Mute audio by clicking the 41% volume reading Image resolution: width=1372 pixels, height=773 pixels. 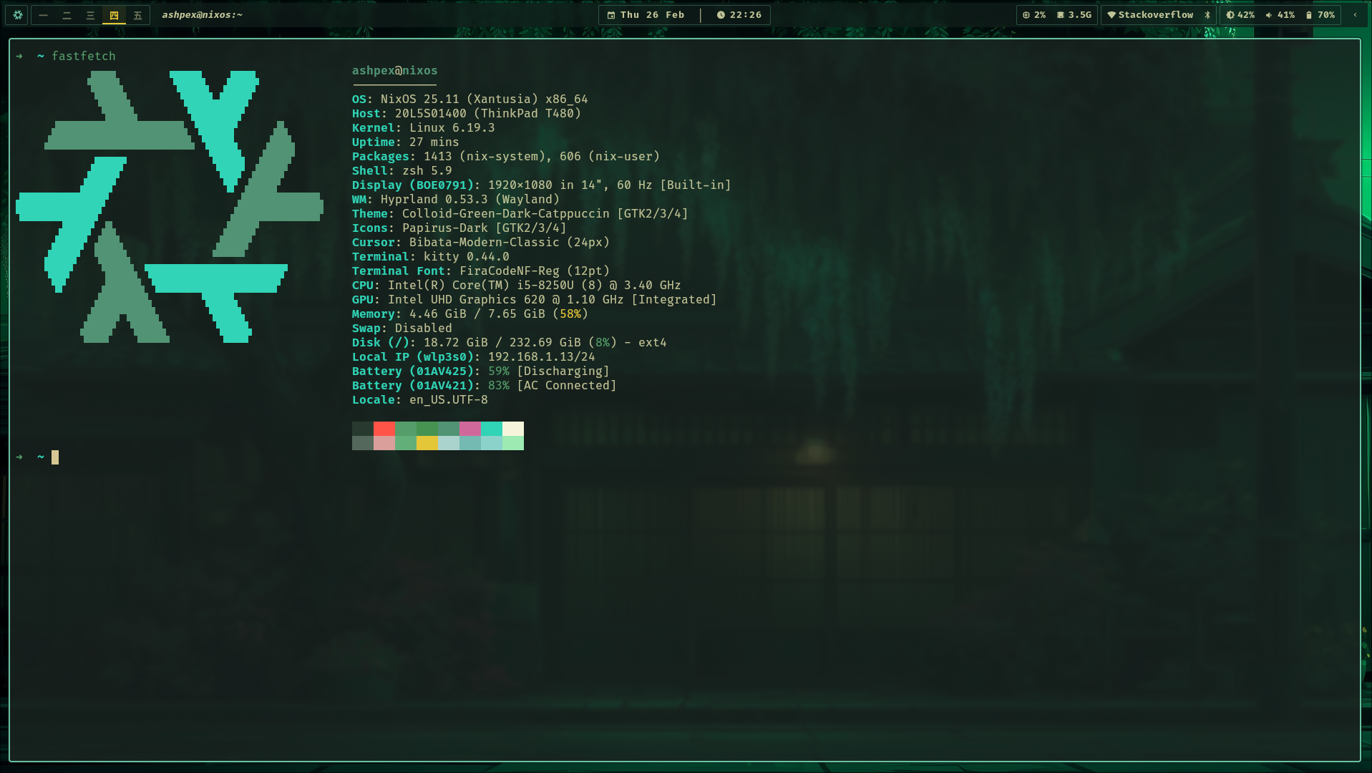pos(1287,15)
